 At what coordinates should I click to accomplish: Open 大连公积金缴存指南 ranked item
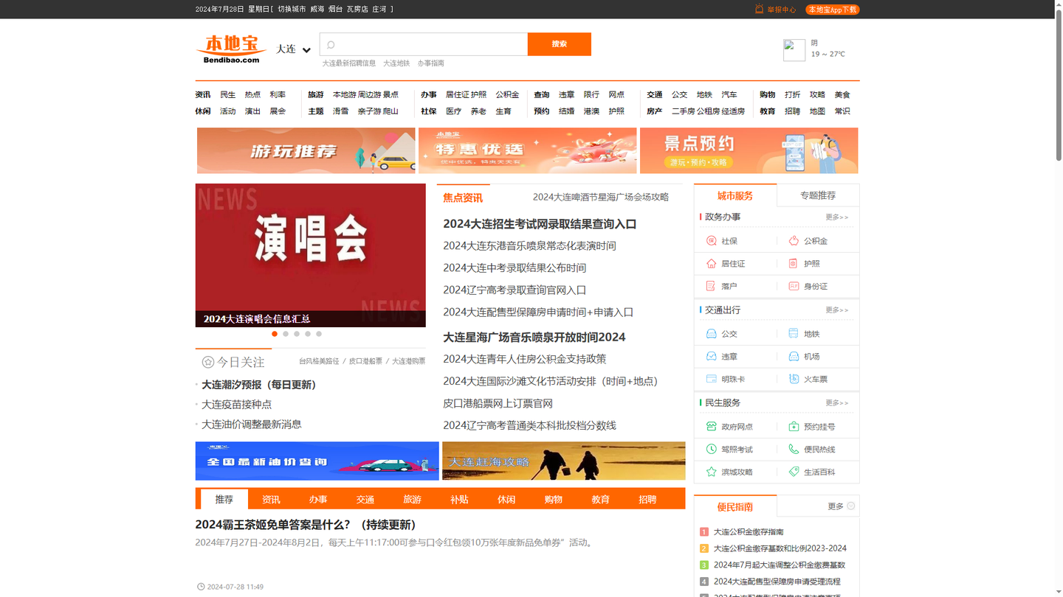(x=749, y=531)
